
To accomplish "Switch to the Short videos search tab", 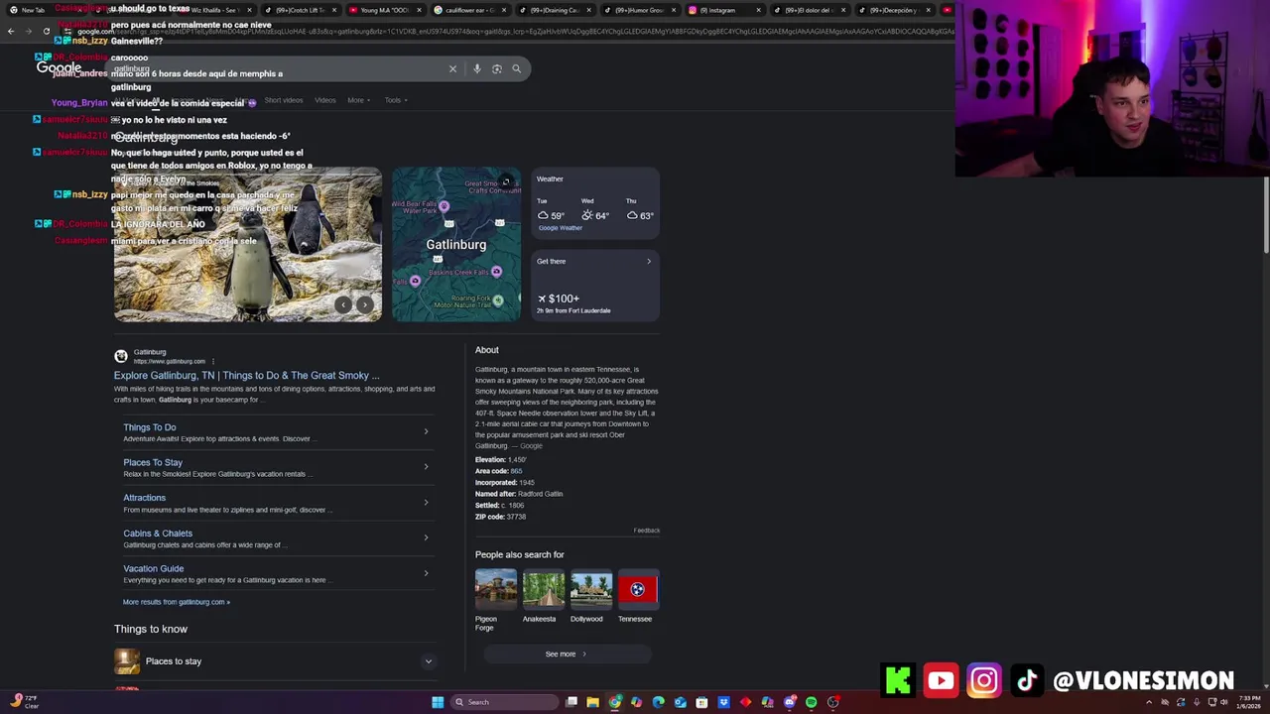I will point(283,100).
